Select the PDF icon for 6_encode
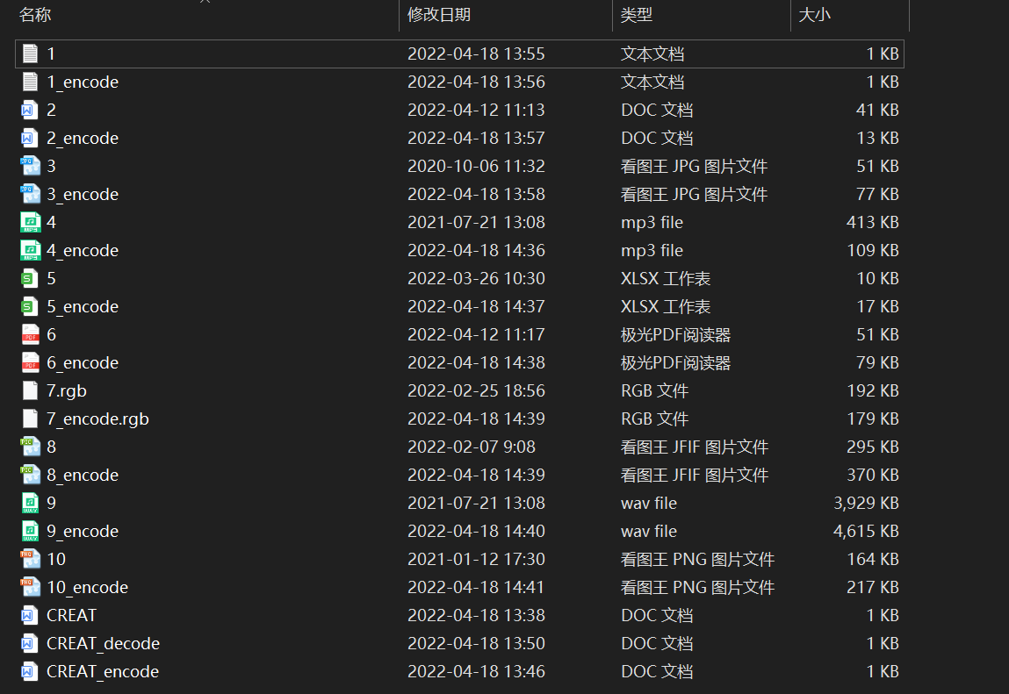Screen dimensions: 1009x694 [30, 362]
